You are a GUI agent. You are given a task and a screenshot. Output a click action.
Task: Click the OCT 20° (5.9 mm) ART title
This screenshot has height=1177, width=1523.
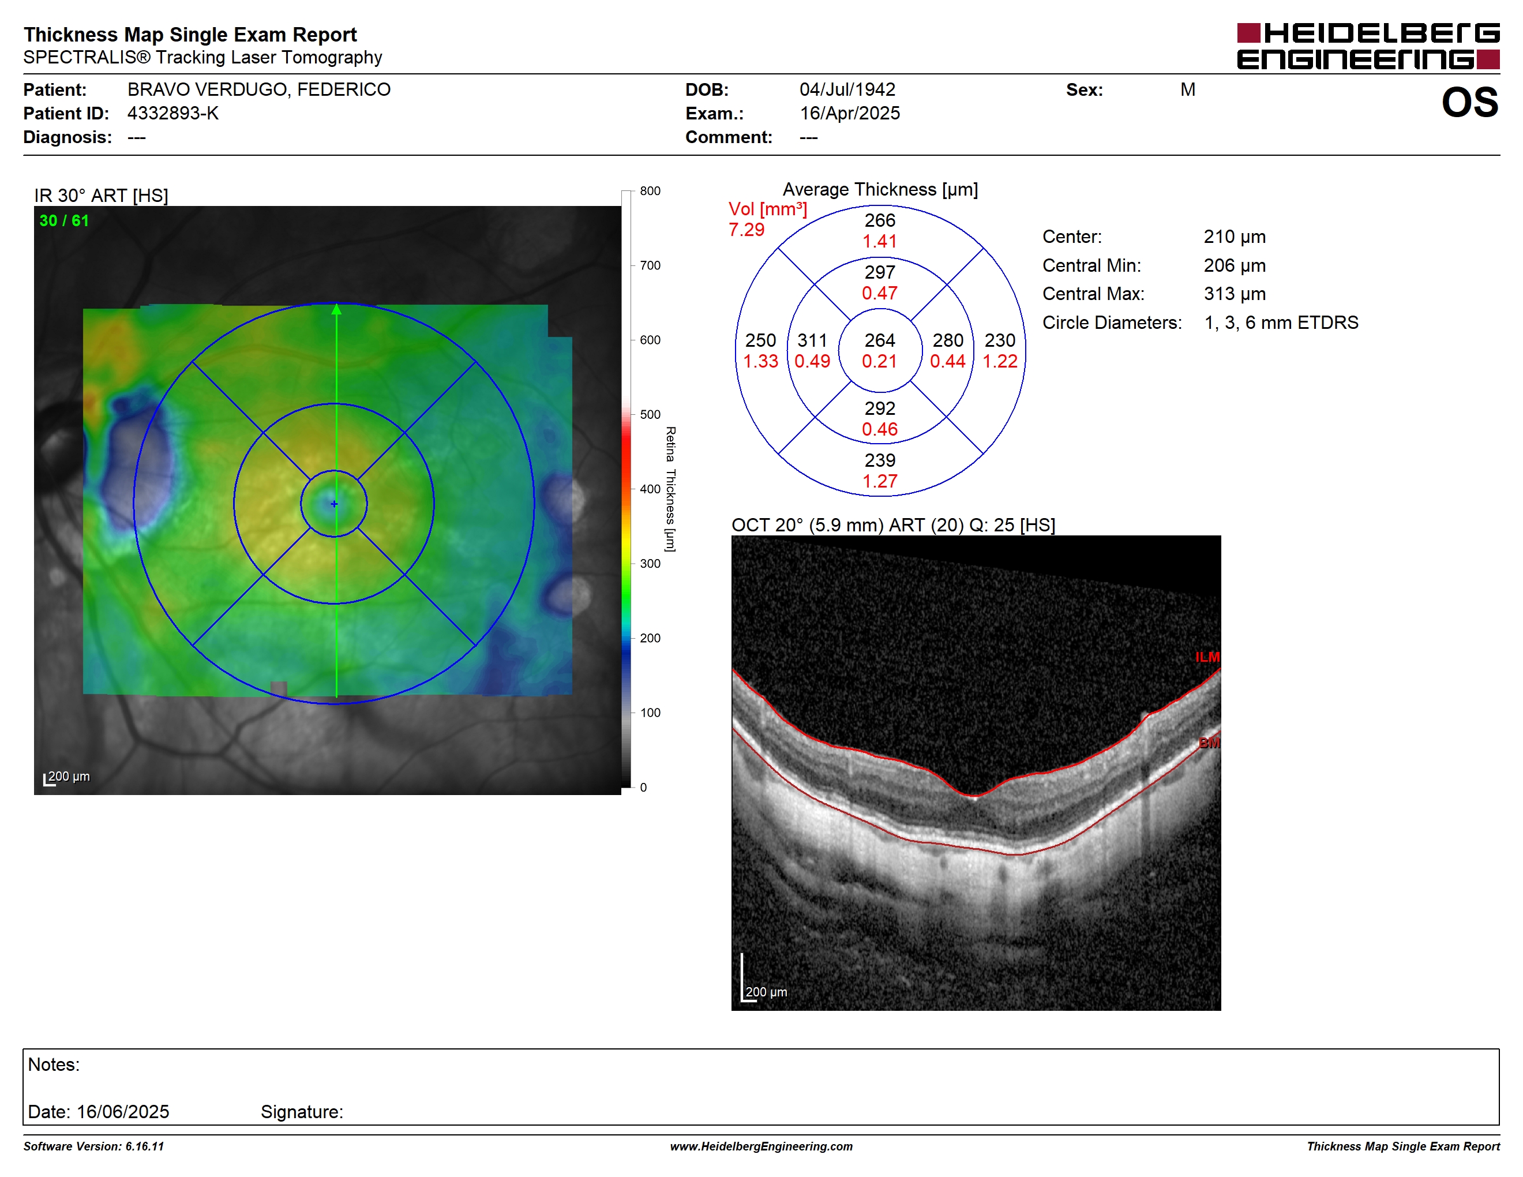892,524
